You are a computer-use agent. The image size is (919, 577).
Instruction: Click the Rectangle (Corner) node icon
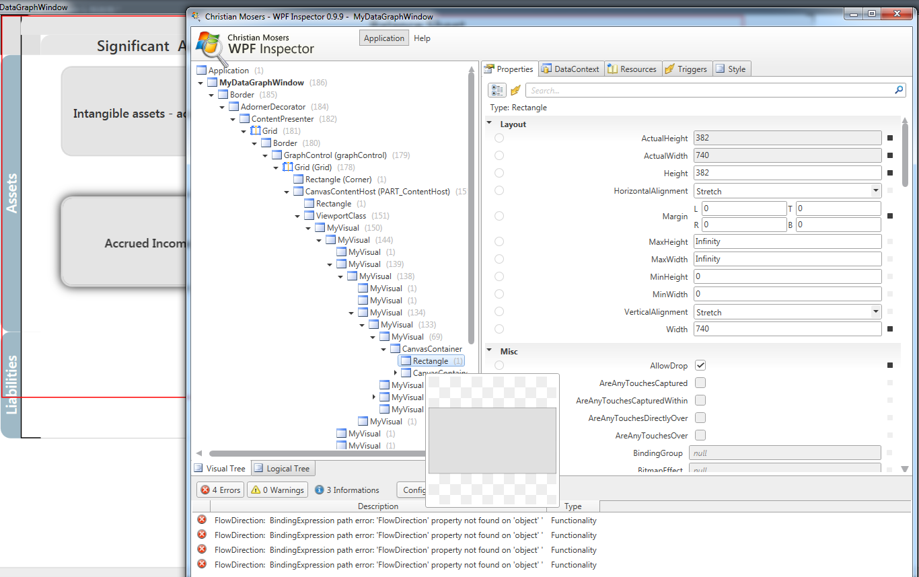click(x=298, y=179)
